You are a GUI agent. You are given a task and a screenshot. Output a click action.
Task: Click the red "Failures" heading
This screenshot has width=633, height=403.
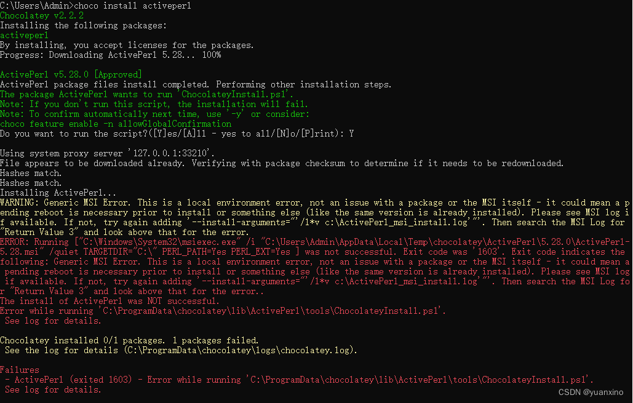[x=20, y=370]
